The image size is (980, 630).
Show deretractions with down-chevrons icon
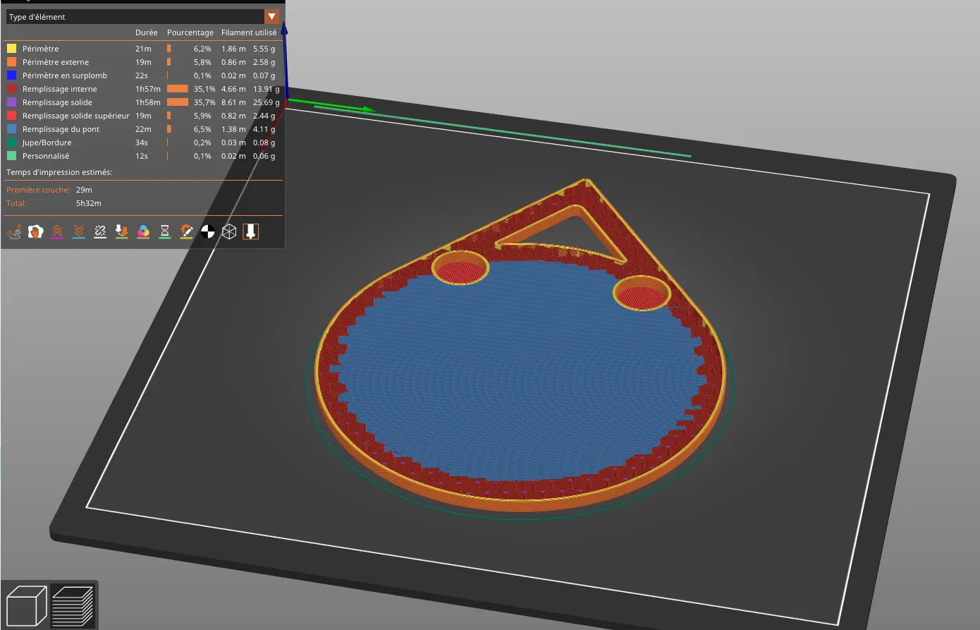pos(79,231)
